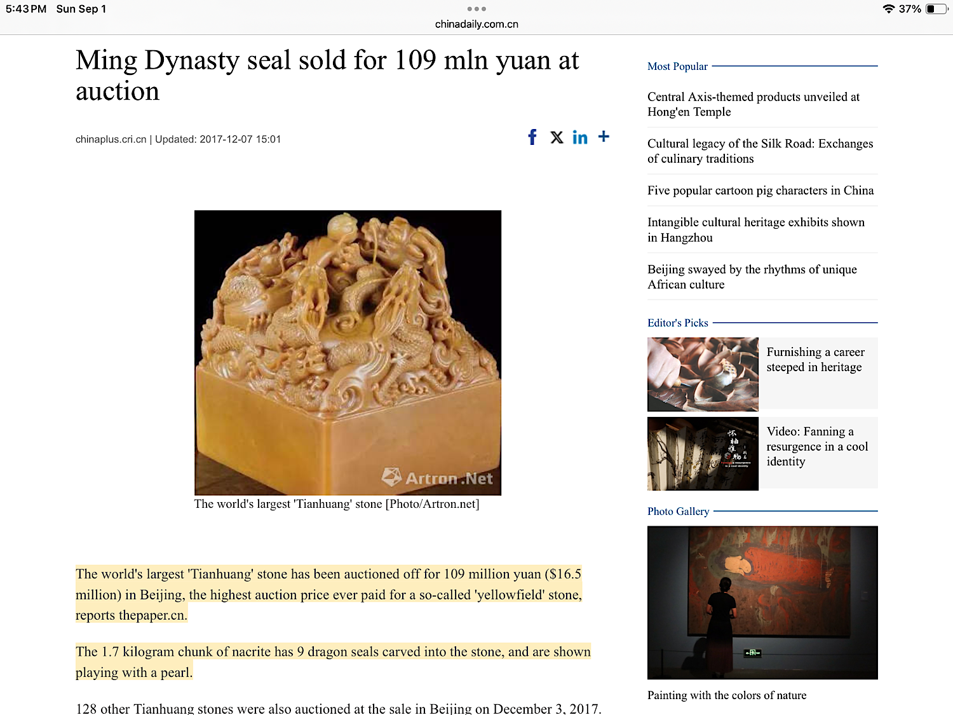Click the Tianhuang stone seal photo
This screenshot has height=715, width=953.
tap(348, 353)
